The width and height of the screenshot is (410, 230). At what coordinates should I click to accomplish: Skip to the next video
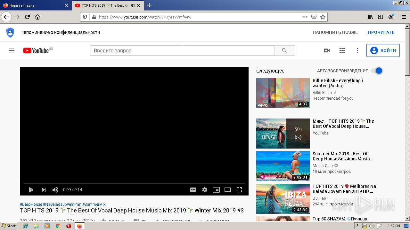coord(44,190)
